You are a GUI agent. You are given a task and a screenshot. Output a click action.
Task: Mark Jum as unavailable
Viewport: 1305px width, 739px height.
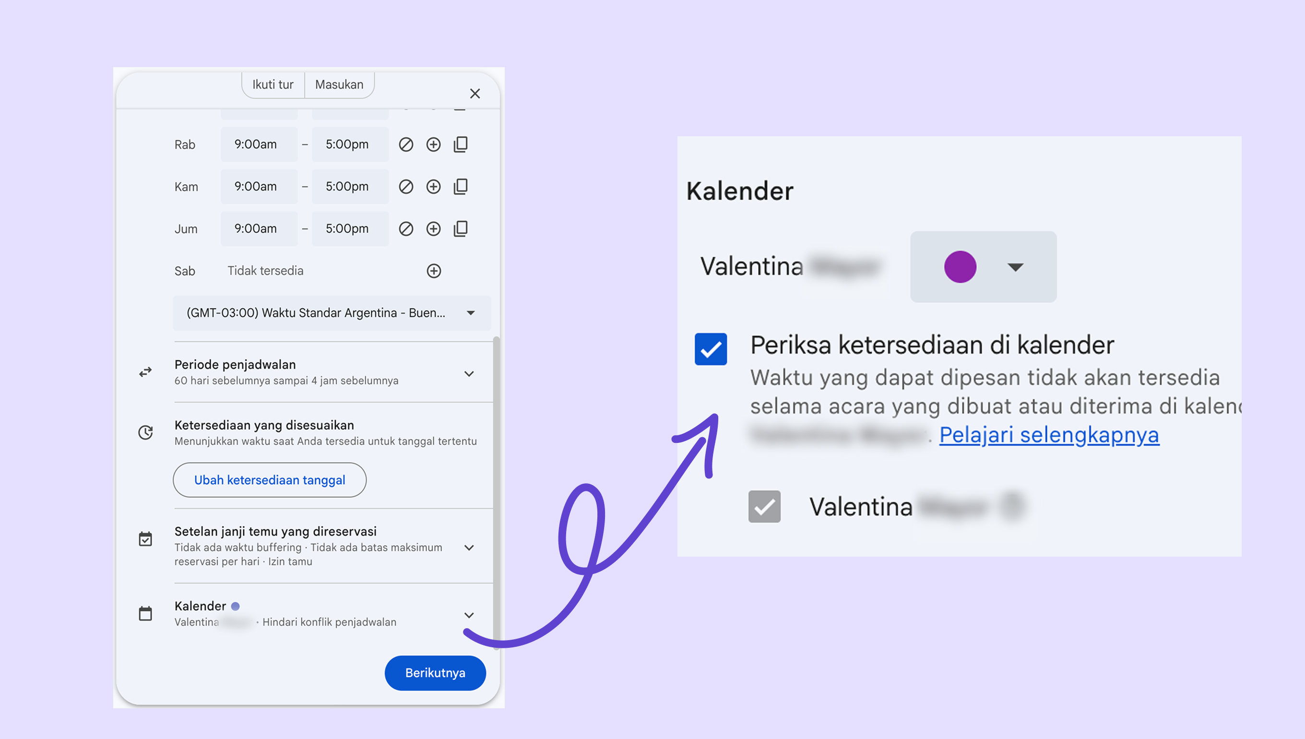[x=406, y=229]
